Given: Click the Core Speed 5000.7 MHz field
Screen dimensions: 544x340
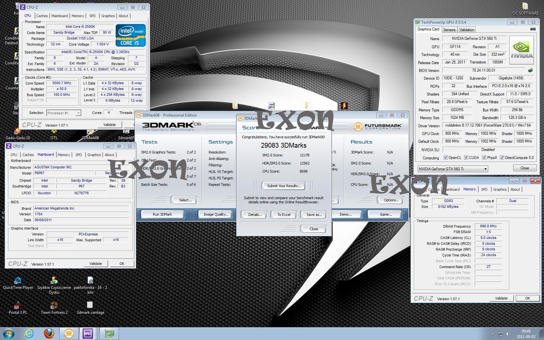Looking at the screenshot, I should [x=62, y=83].
